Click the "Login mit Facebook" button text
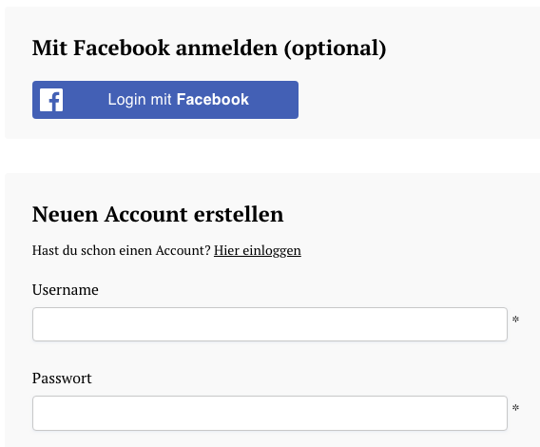Image resolution: width=540 pixels, height=447 pixels. 179,100
